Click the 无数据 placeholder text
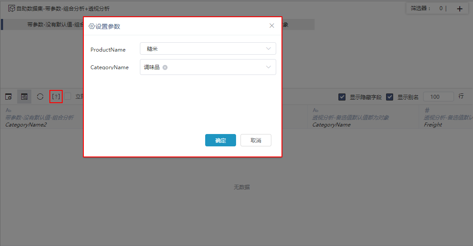 pyautogui.click(x=242, y=187)
